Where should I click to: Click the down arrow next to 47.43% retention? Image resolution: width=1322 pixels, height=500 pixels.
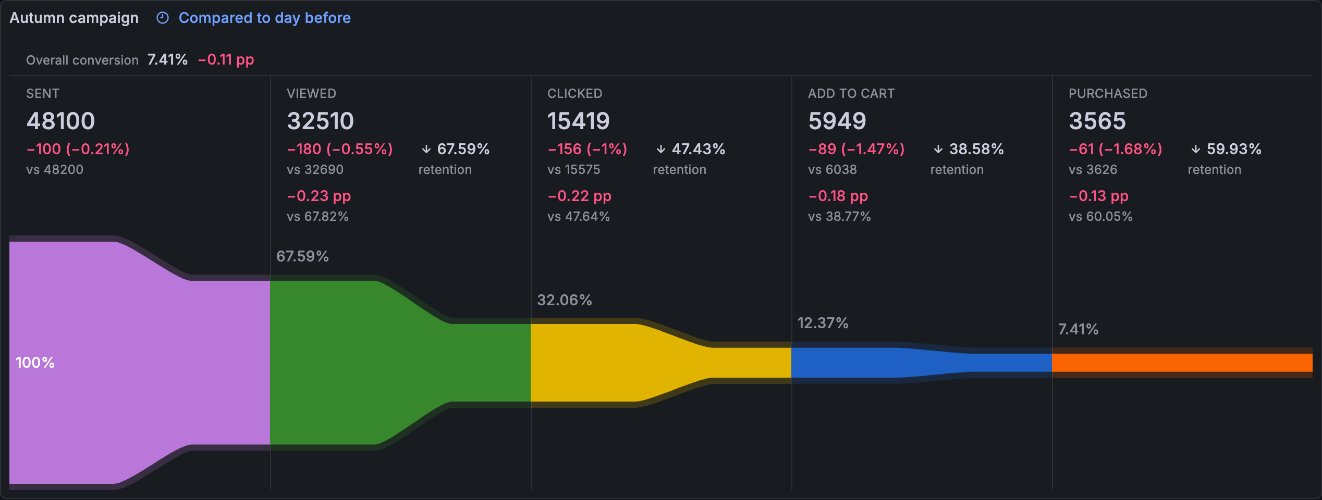pos(661,149)
